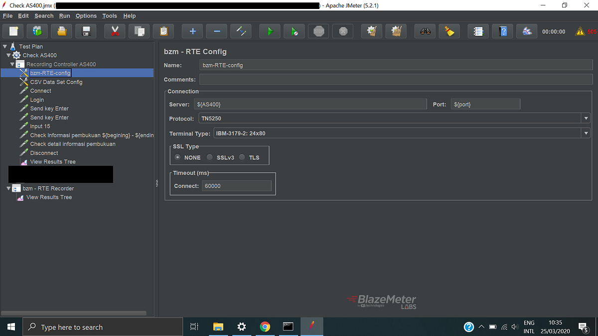
Task: Click the Name input field
Action: tap(396, 65)
